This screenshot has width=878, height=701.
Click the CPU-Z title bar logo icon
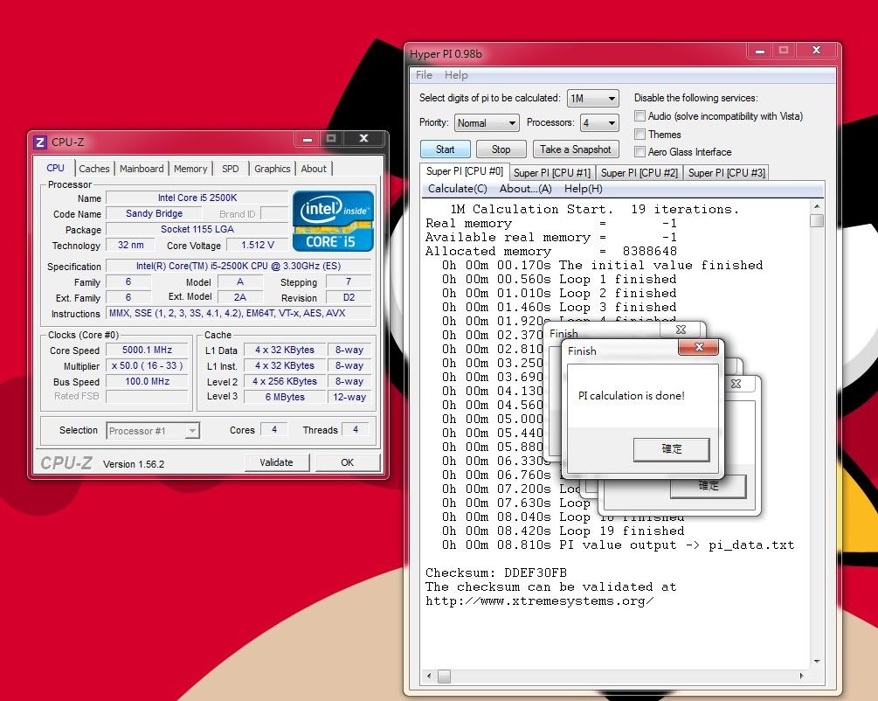[x=40, y=142]
